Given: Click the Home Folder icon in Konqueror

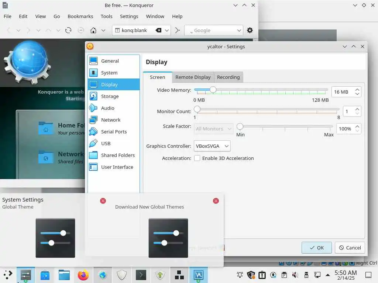Looking at the screenshot, I should [x=45, y=128].
